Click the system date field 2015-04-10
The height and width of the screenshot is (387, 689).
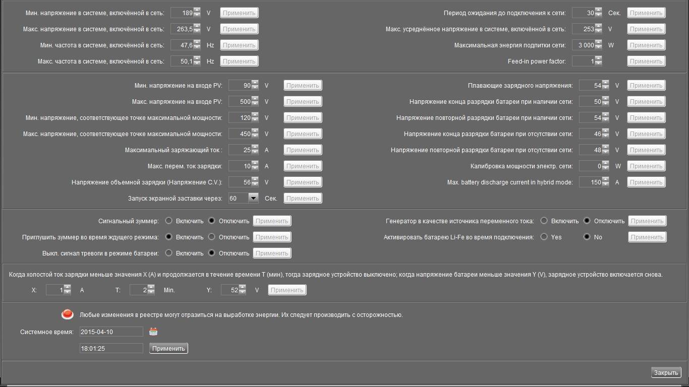tap(111, 332)
